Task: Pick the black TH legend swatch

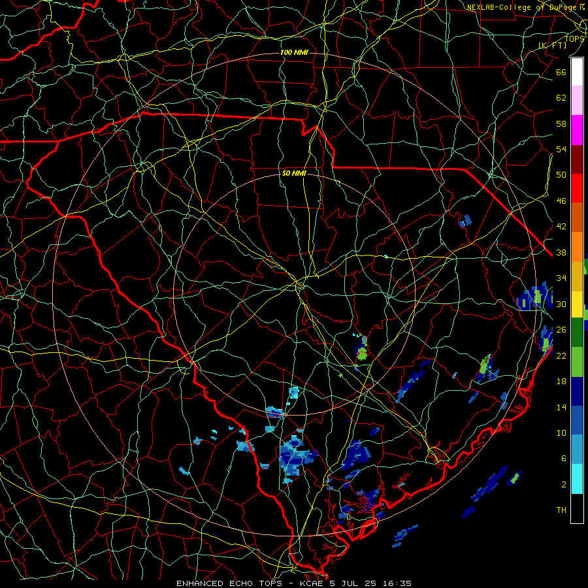Action: [x=577, y=508]
